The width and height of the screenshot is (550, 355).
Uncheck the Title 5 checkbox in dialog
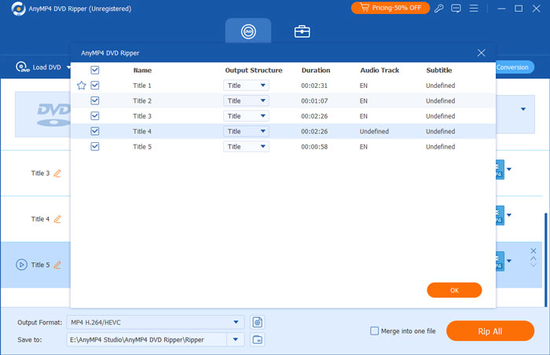[x=95, y=146]
